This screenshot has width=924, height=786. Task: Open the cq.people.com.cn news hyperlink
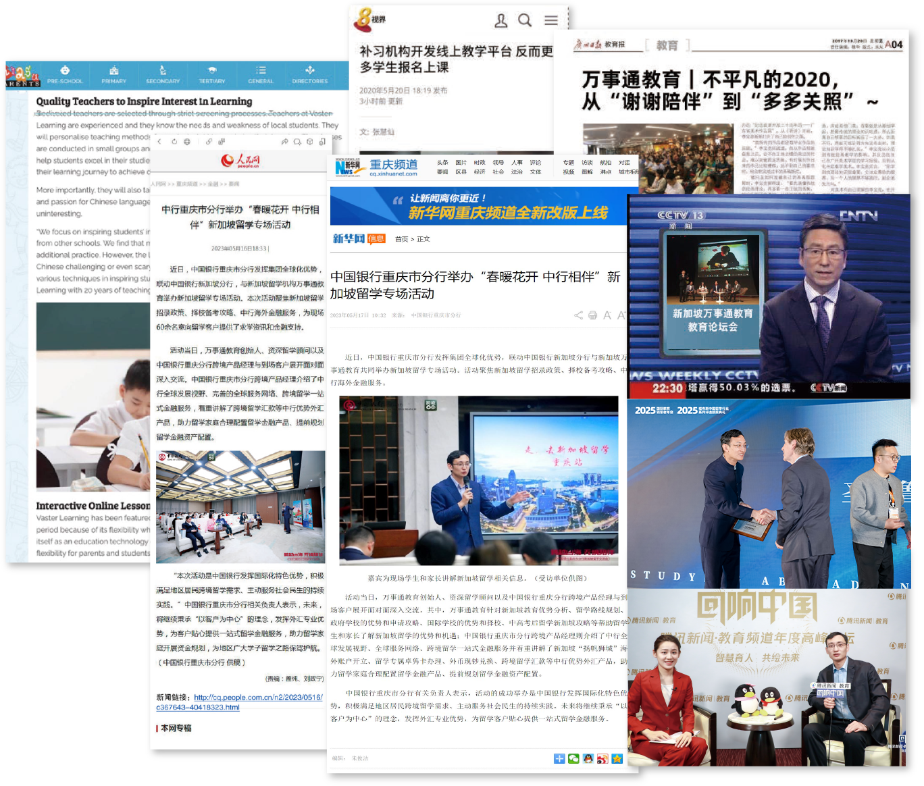click(x=239, y=702)
